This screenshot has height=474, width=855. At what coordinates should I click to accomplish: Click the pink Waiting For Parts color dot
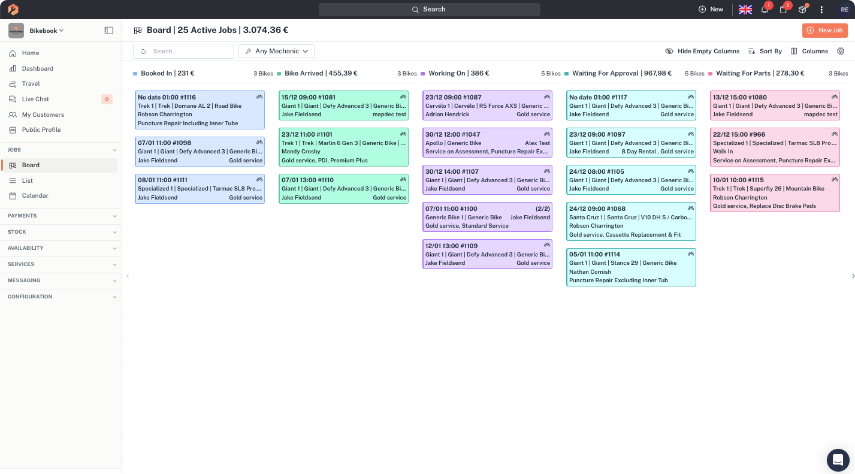click(x=711, y=74)
